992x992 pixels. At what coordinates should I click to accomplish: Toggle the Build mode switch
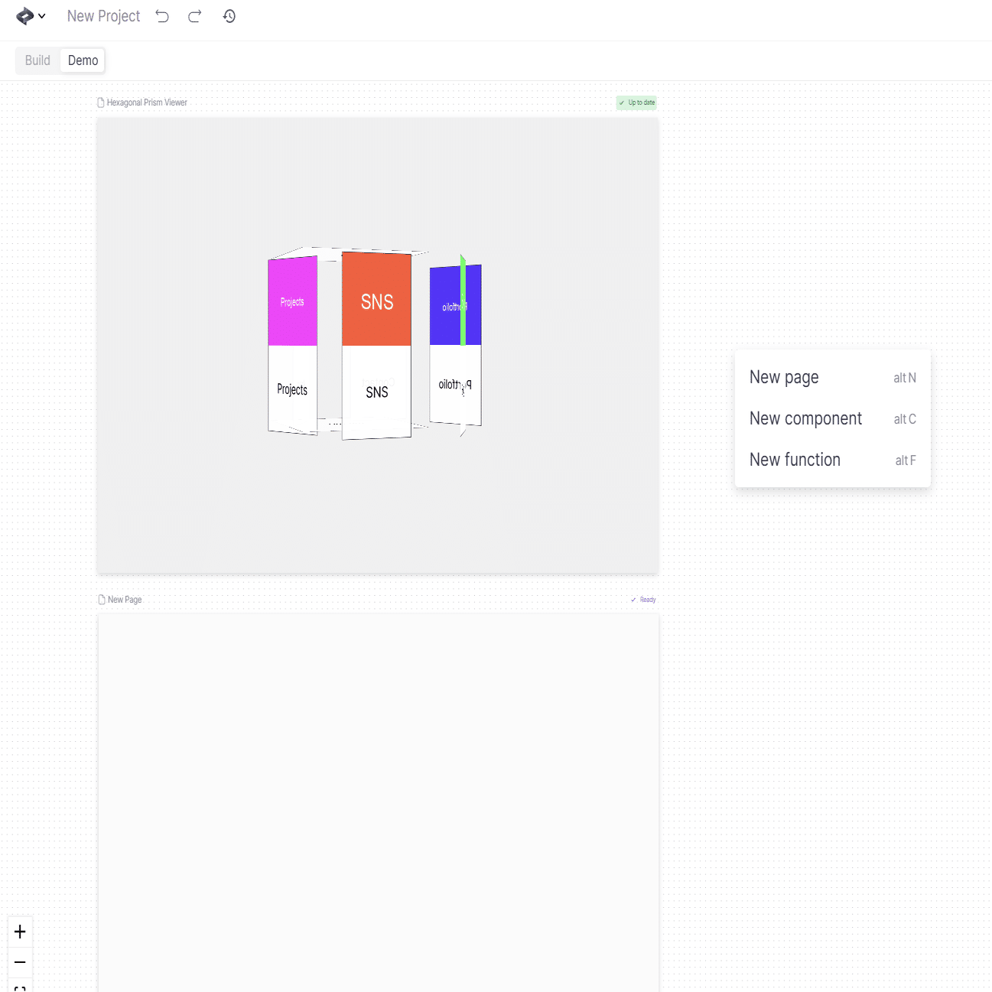pyautogui.click(x=37, y=60)
